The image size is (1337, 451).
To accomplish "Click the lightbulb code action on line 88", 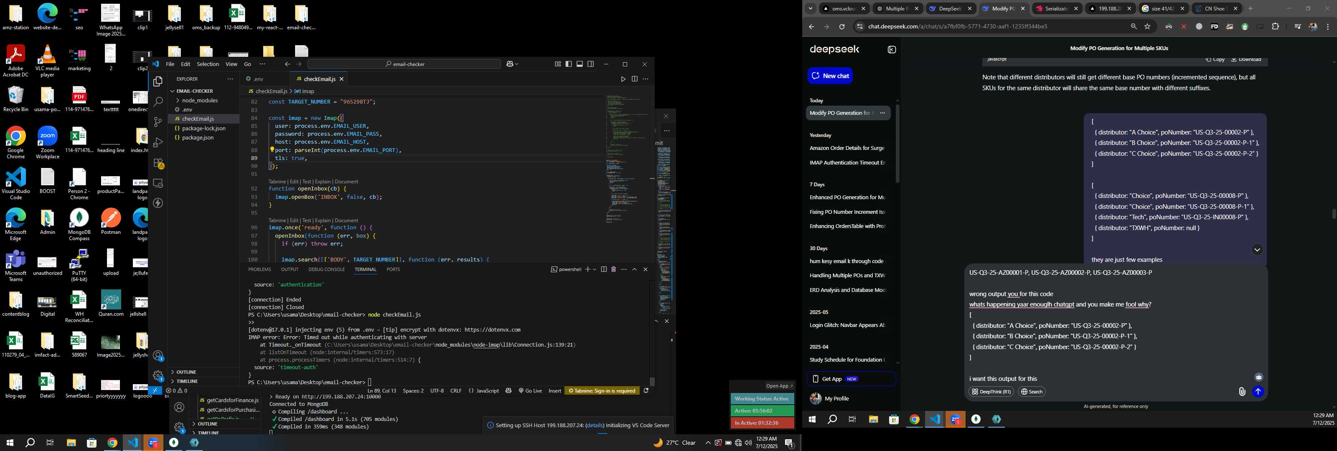I will 272,150.
